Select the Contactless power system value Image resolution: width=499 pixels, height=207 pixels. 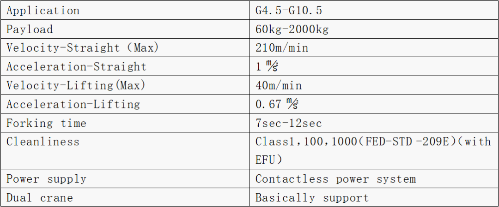[335, 179]
